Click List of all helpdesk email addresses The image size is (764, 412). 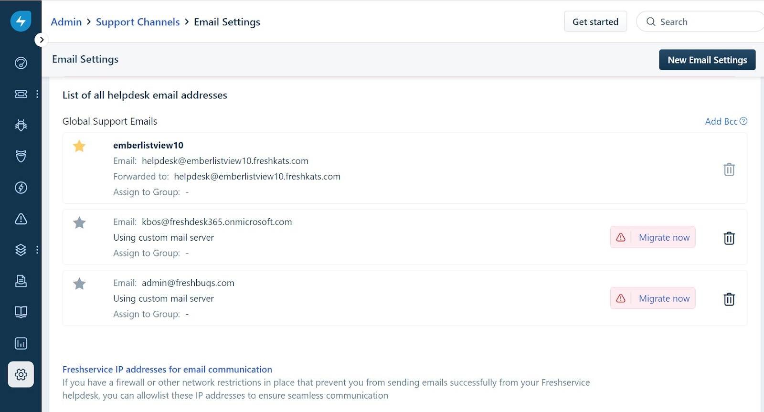click(145, 95)
